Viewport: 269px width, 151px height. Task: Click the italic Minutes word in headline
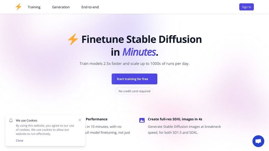pos(139,52)
